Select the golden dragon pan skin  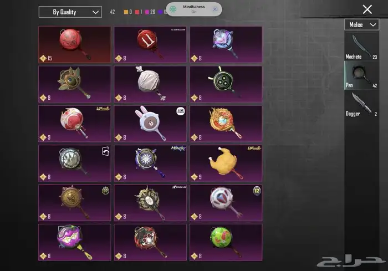point(226,124)
